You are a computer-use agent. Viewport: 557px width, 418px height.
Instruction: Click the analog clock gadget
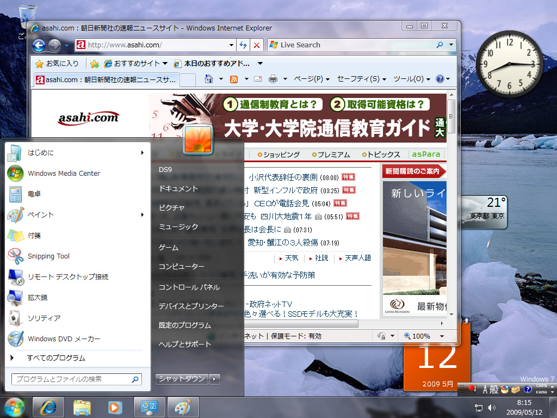pos(509,64)
